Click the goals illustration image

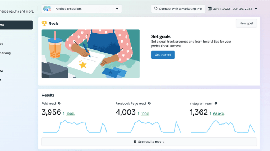coord(91,54)
